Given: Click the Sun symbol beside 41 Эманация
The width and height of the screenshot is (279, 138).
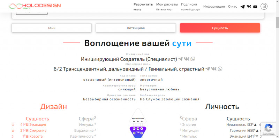Looking at the screenshot, I should 13,125.
